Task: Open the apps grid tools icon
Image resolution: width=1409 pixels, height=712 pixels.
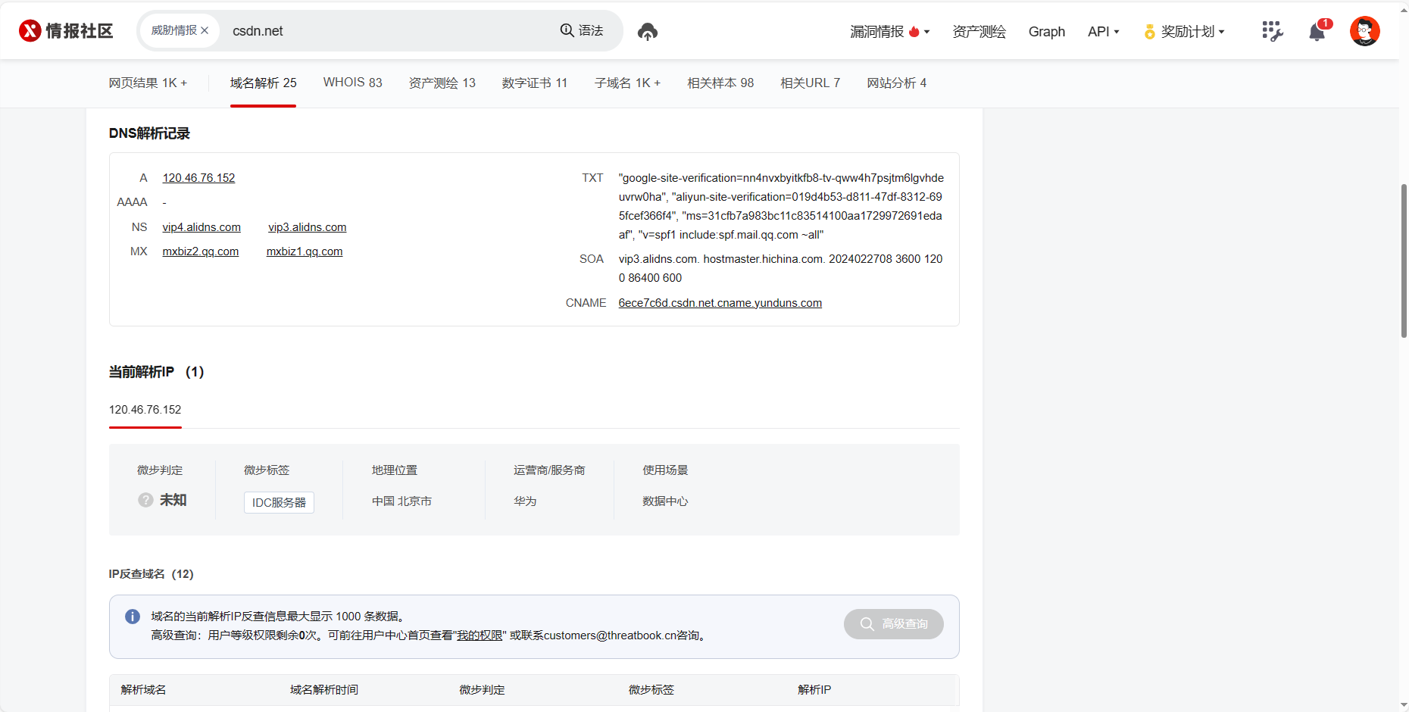Action: point(1273,31)
